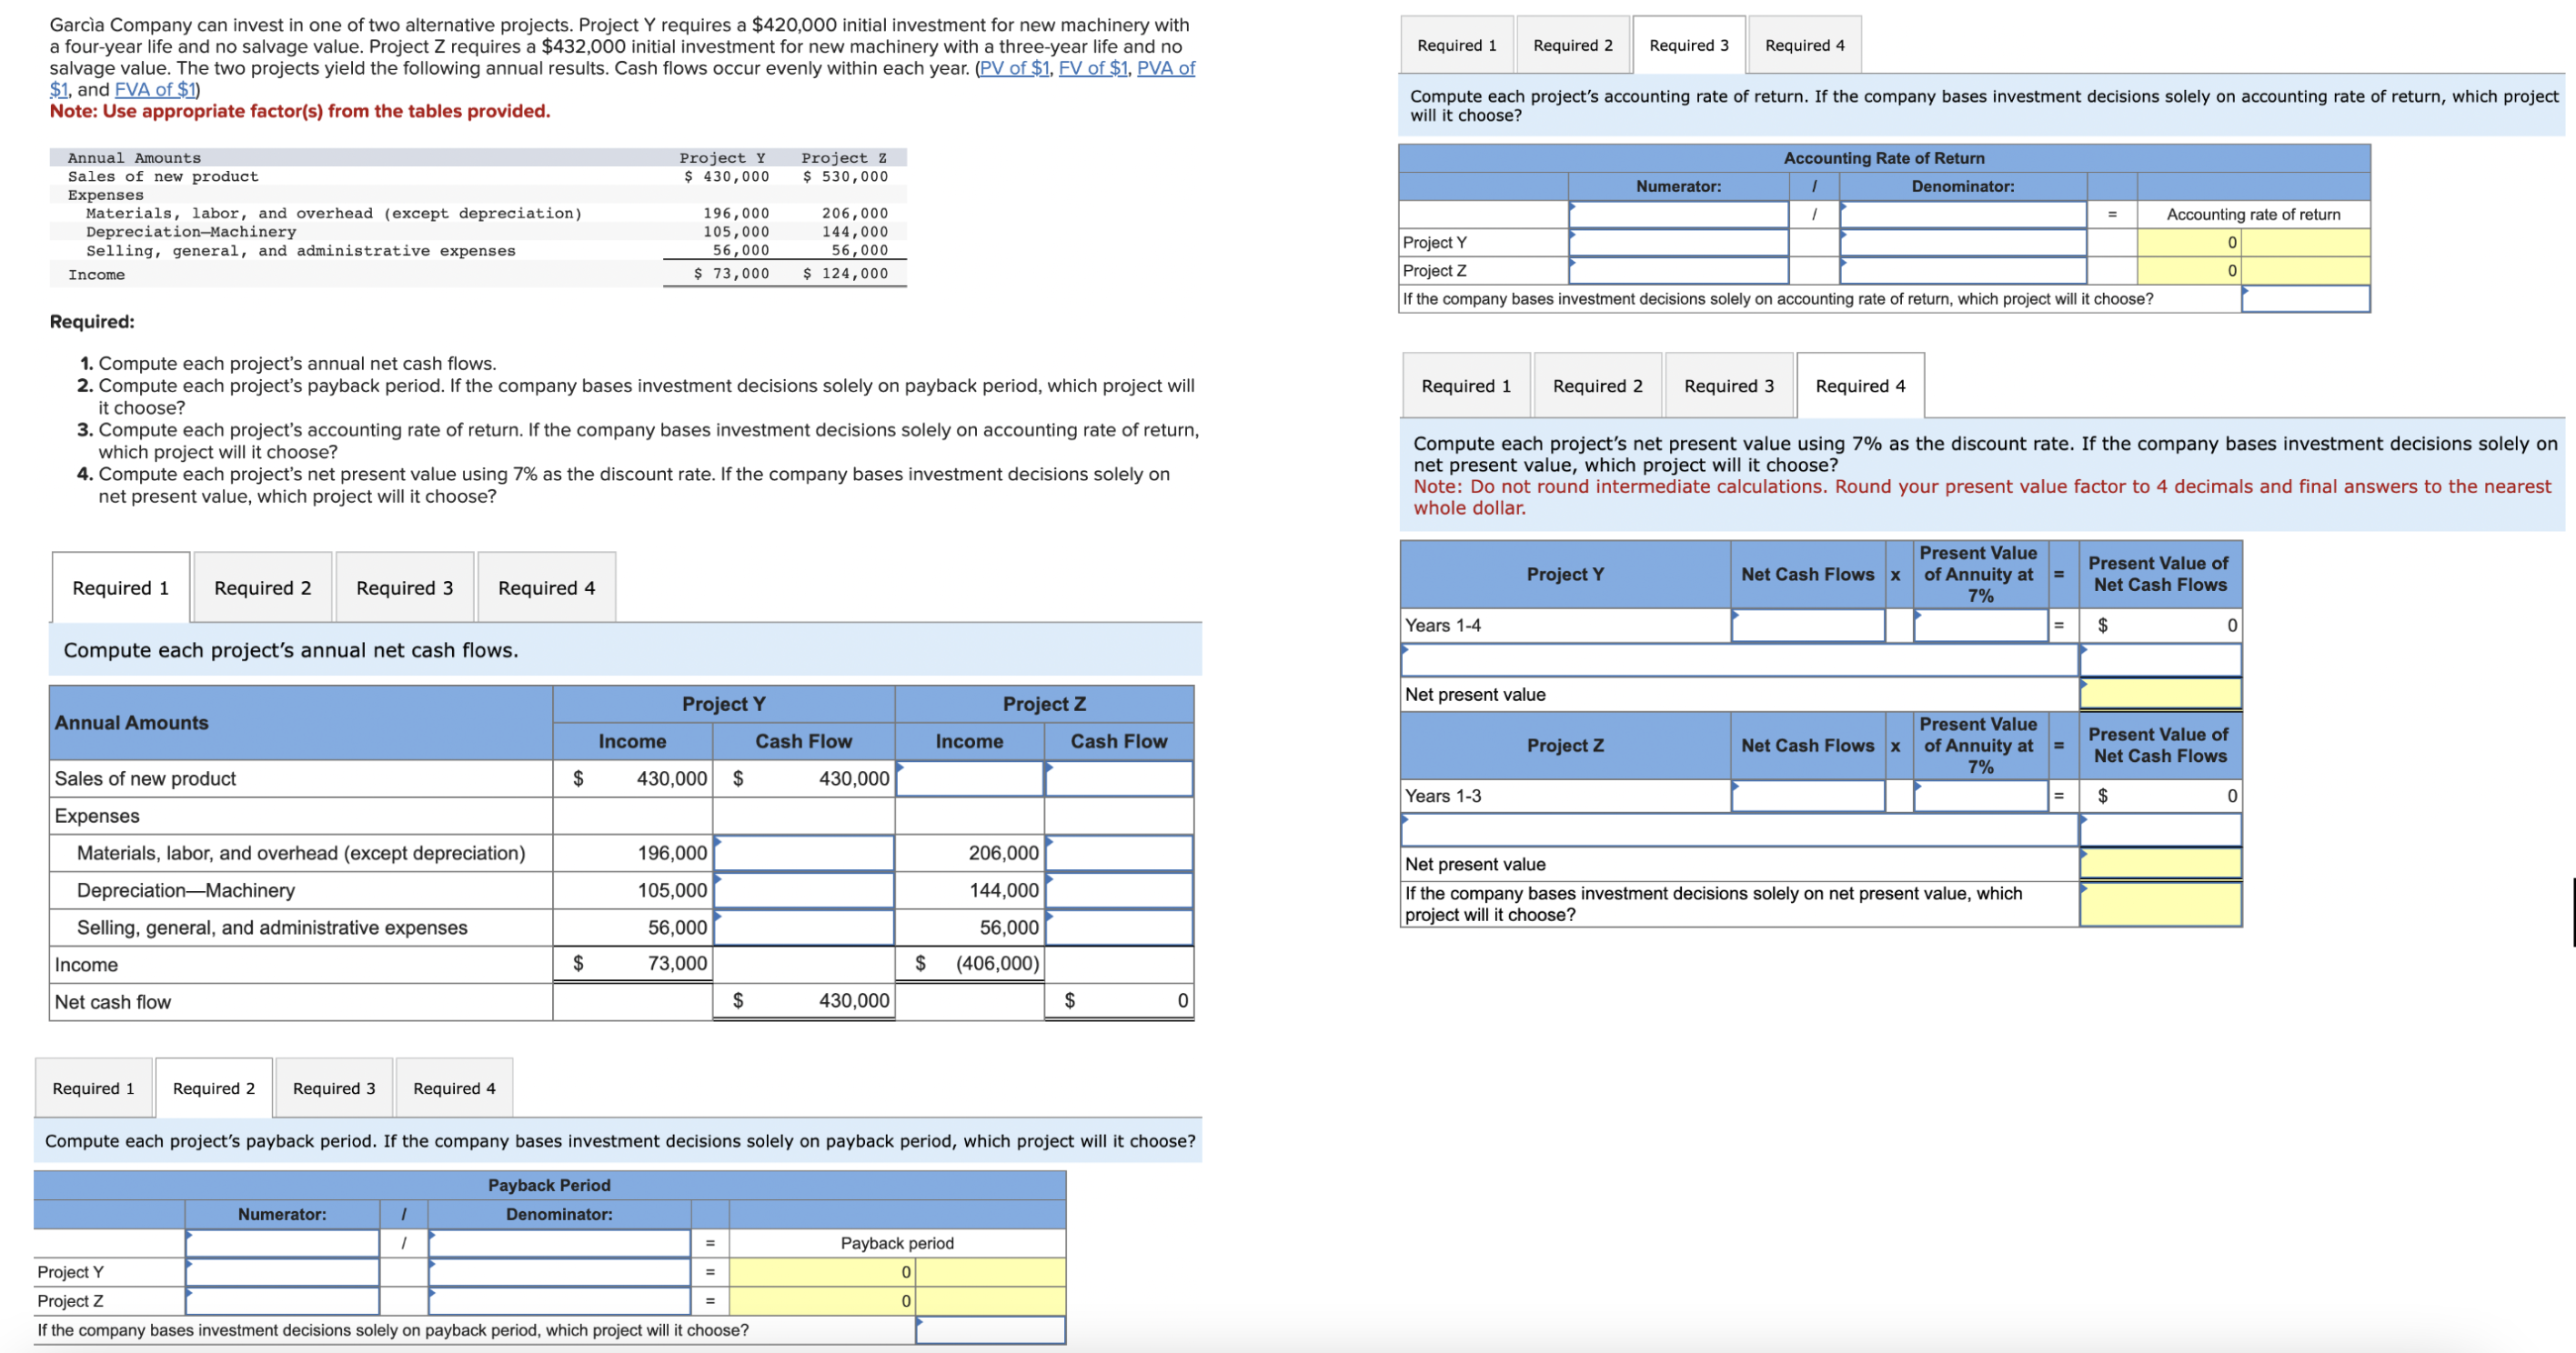Viewport: 2576px width, 1353px height.
Task: Click Project Y accounting rate numerator field
Action: click(x=1679, y=242)
